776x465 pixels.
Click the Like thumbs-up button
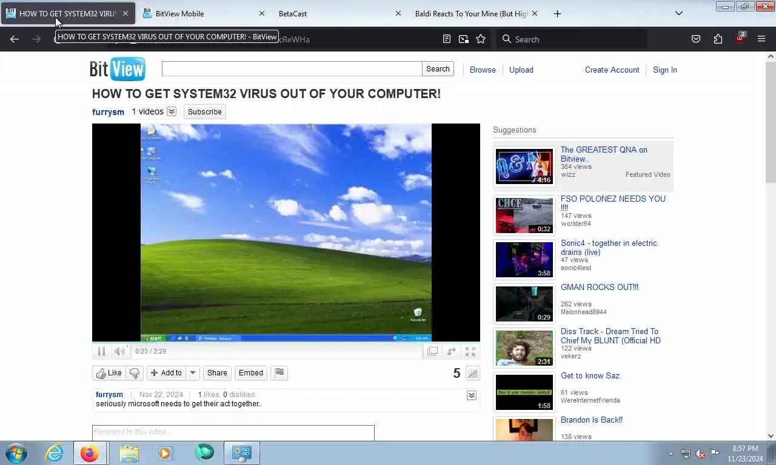click(x=109, y=373)
